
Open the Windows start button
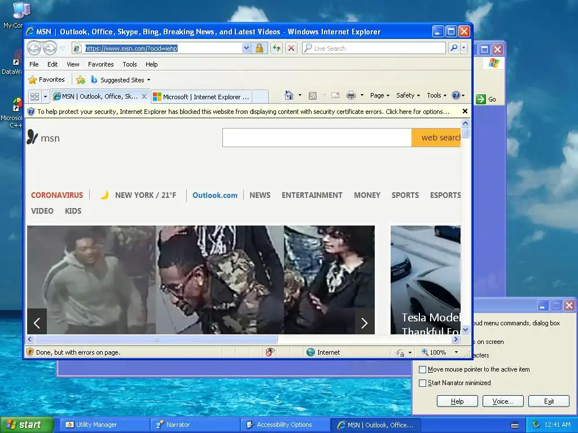27,425
